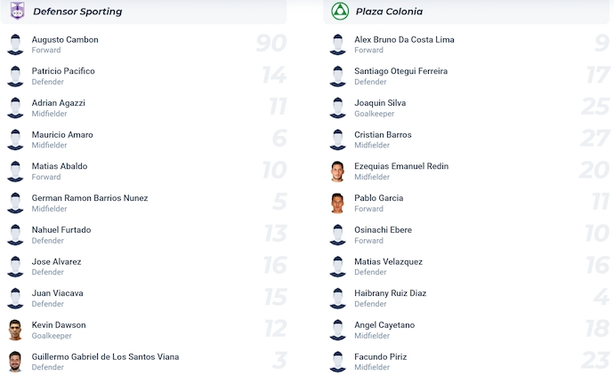Open the Defensor Sporting team page
614x375 pixels.
tap(77, 12)
